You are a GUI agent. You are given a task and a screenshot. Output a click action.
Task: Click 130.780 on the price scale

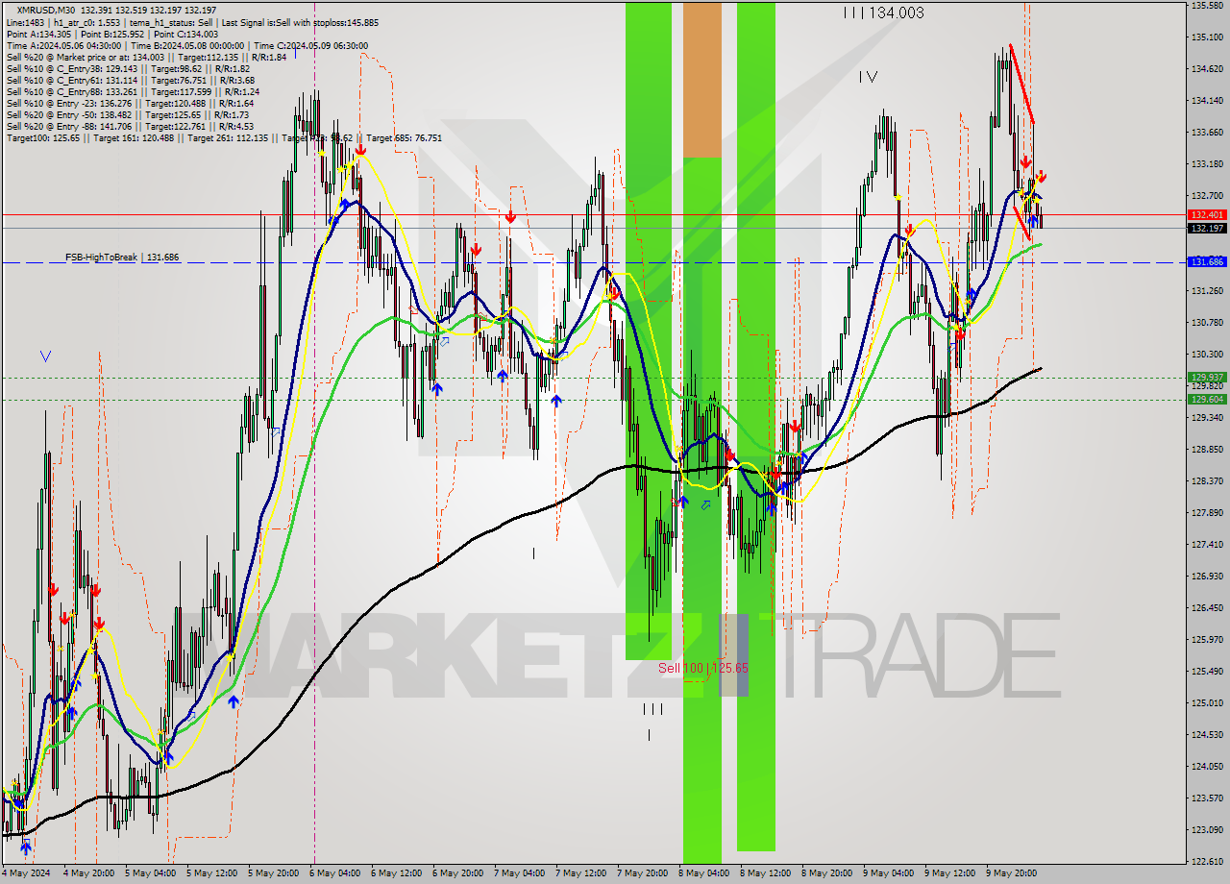click(x=1207, y=323)
